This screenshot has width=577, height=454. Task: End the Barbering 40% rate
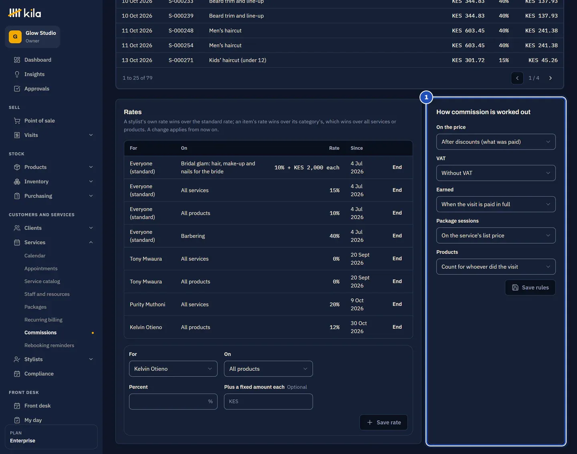tap(397, 236)
